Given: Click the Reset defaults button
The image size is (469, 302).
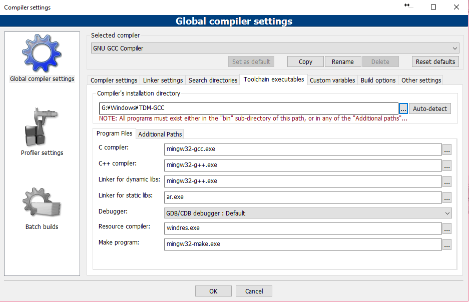Looking at the screenshot, I should [x=435, y=62].
